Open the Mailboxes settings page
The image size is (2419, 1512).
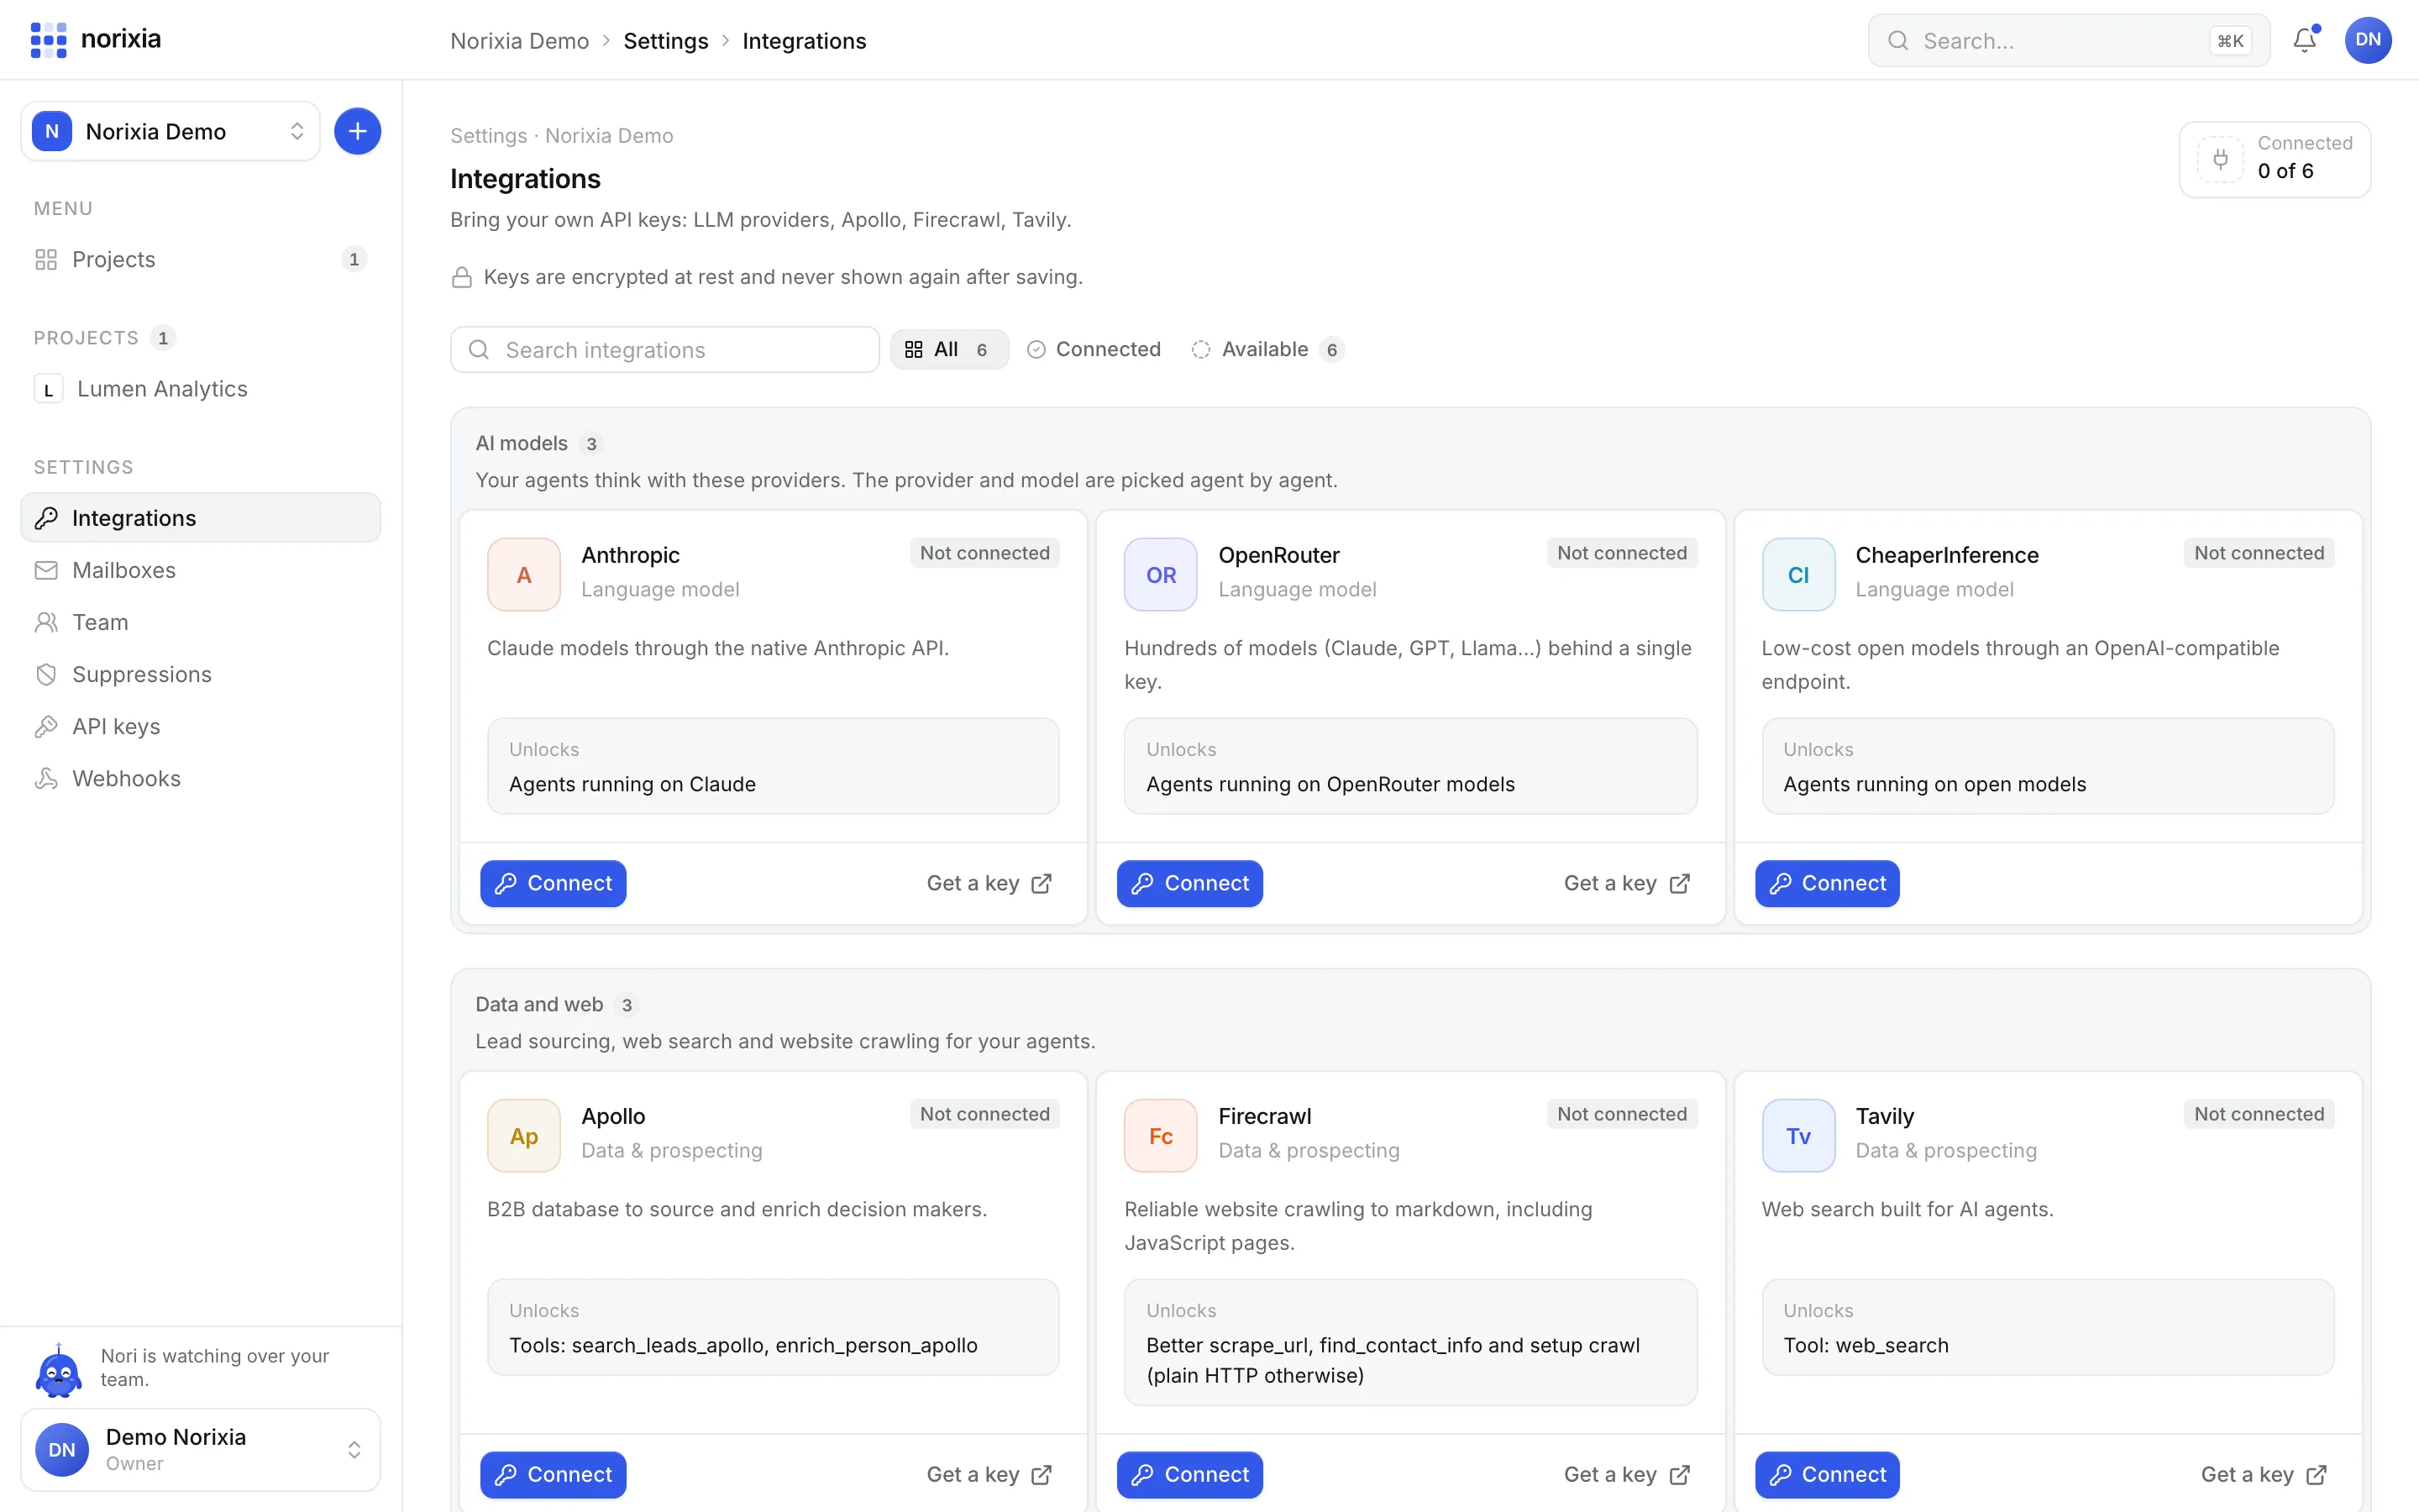(200, 570)
